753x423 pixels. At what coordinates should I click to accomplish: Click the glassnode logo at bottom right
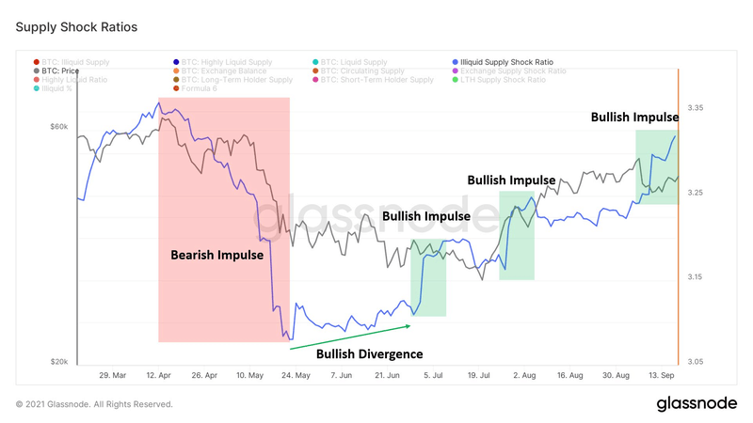point(696,404)
